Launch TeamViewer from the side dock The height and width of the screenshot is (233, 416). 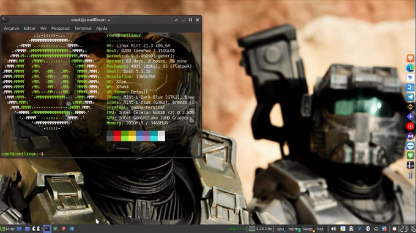(x=410, y=146)
